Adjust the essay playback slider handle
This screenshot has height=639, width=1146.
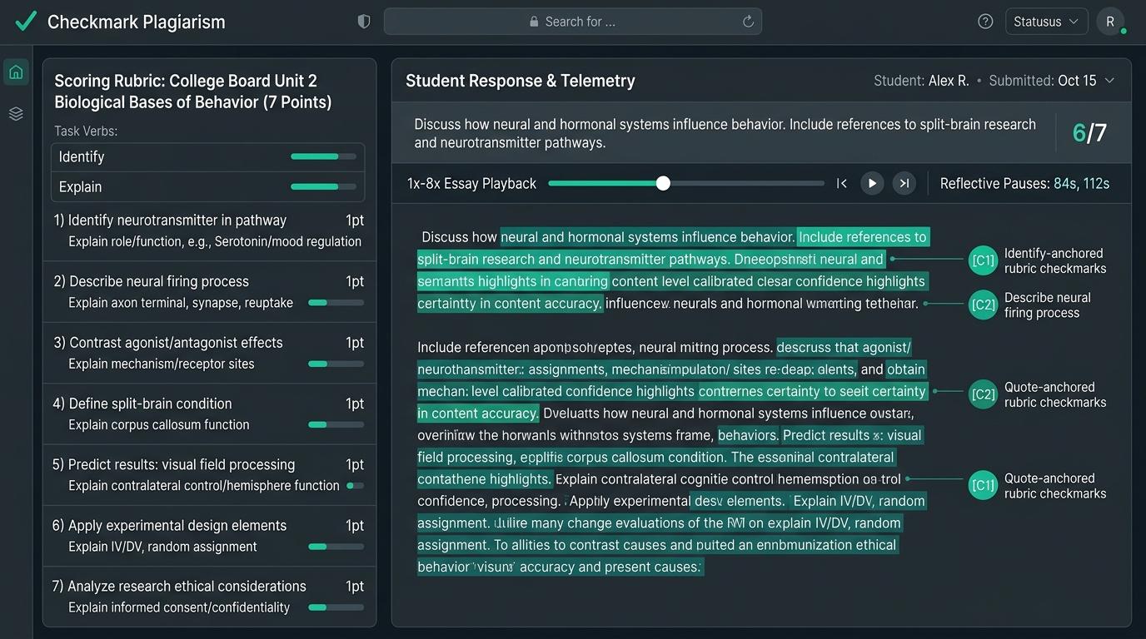coord(663,183)
